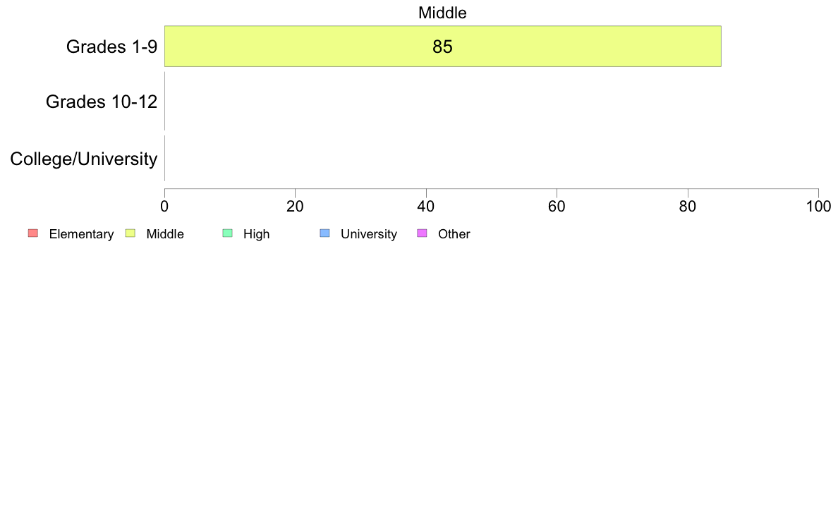Viewport: 838px width, 519px height.
Task: Select the Elementary legend label
Action: click(x=81, y=234)
